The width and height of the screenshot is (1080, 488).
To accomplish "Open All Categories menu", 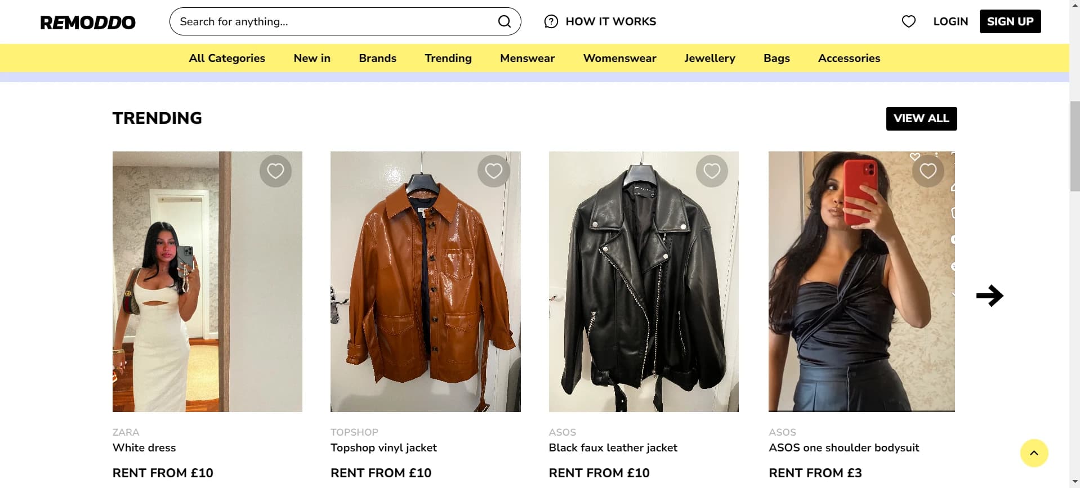I will [x=227, y=58].
